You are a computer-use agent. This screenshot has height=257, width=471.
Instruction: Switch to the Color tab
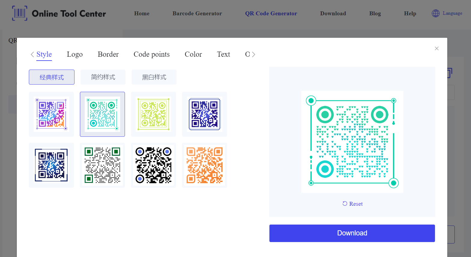click(x=193, y=54)
